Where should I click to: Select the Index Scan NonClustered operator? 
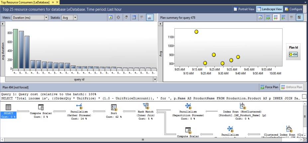pyautogui.click(x=242, y=112)
